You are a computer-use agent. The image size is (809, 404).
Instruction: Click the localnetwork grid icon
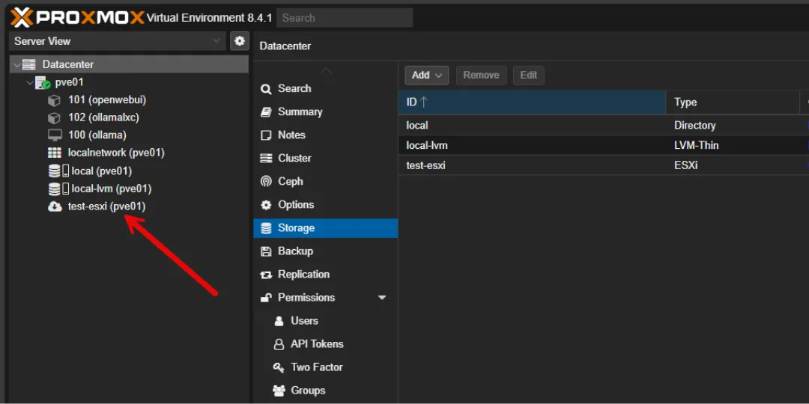click(x=54, y=153)
